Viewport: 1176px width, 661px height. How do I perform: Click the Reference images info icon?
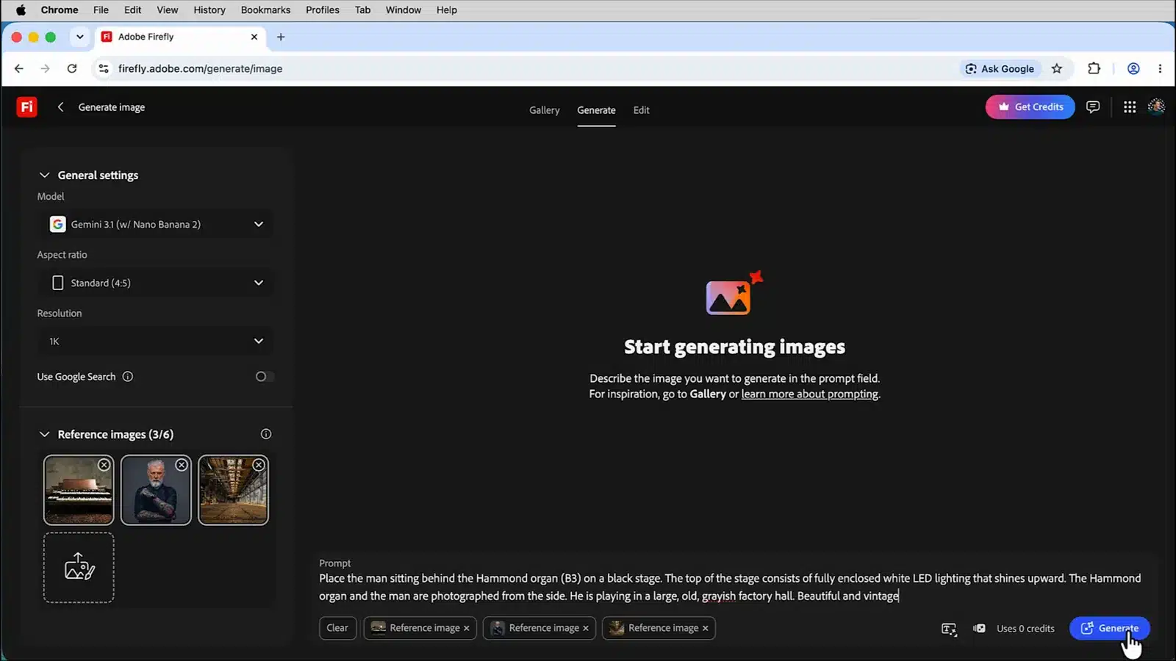(x=266, y=434)
